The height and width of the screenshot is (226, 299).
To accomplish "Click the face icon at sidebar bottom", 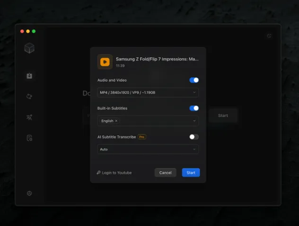I will 29,193.
